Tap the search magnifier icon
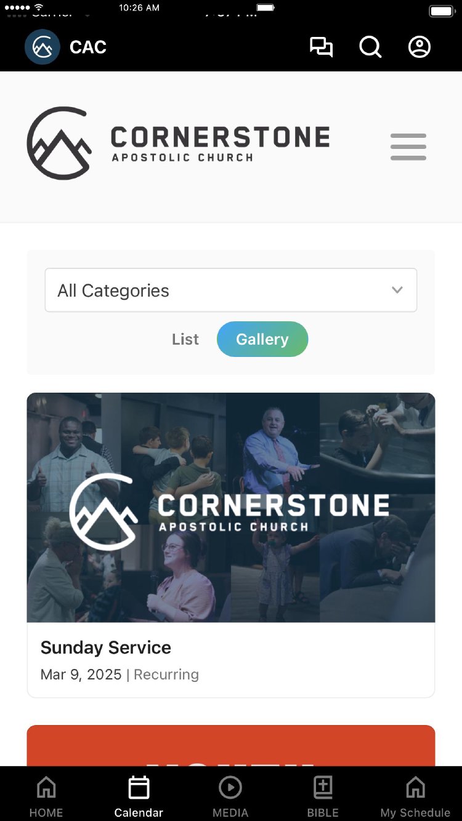The width and height of the screenshot is (462, 821). [370, 47]
